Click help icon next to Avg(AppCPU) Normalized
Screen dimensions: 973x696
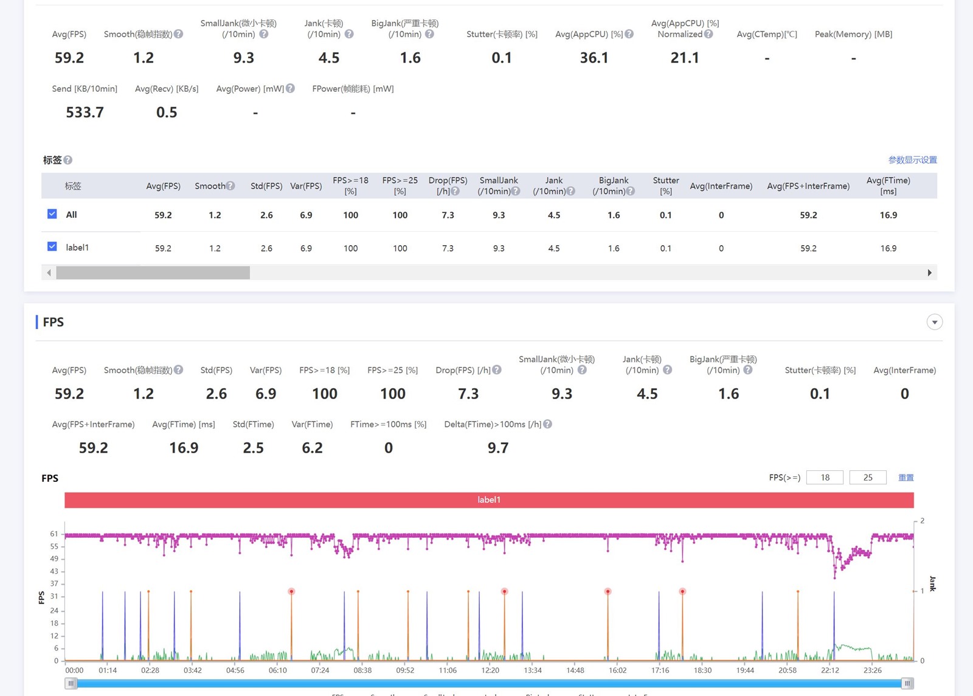(x=708, y=34)
